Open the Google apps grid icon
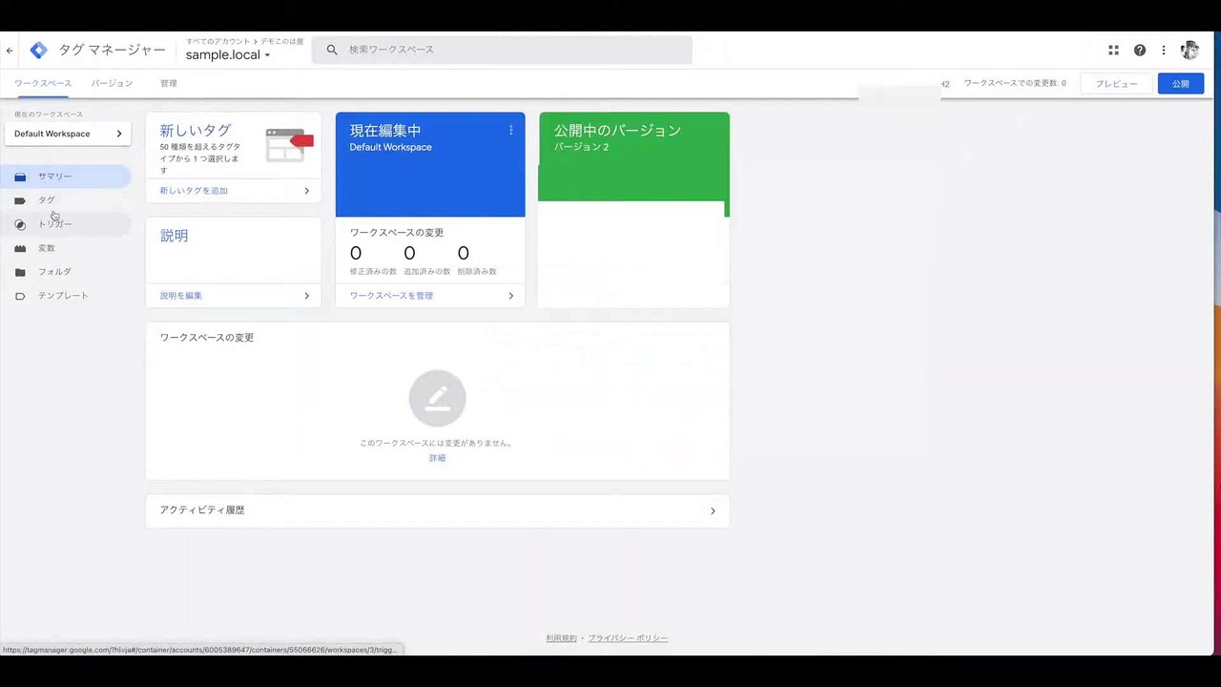The image size is (1221, 687). [x=1113, y=51]
